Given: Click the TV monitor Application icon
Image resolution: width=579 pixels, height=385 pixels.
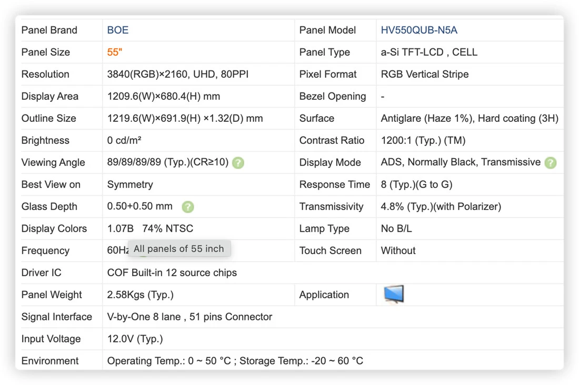Looking at the screenshot, I should [394, 294].
